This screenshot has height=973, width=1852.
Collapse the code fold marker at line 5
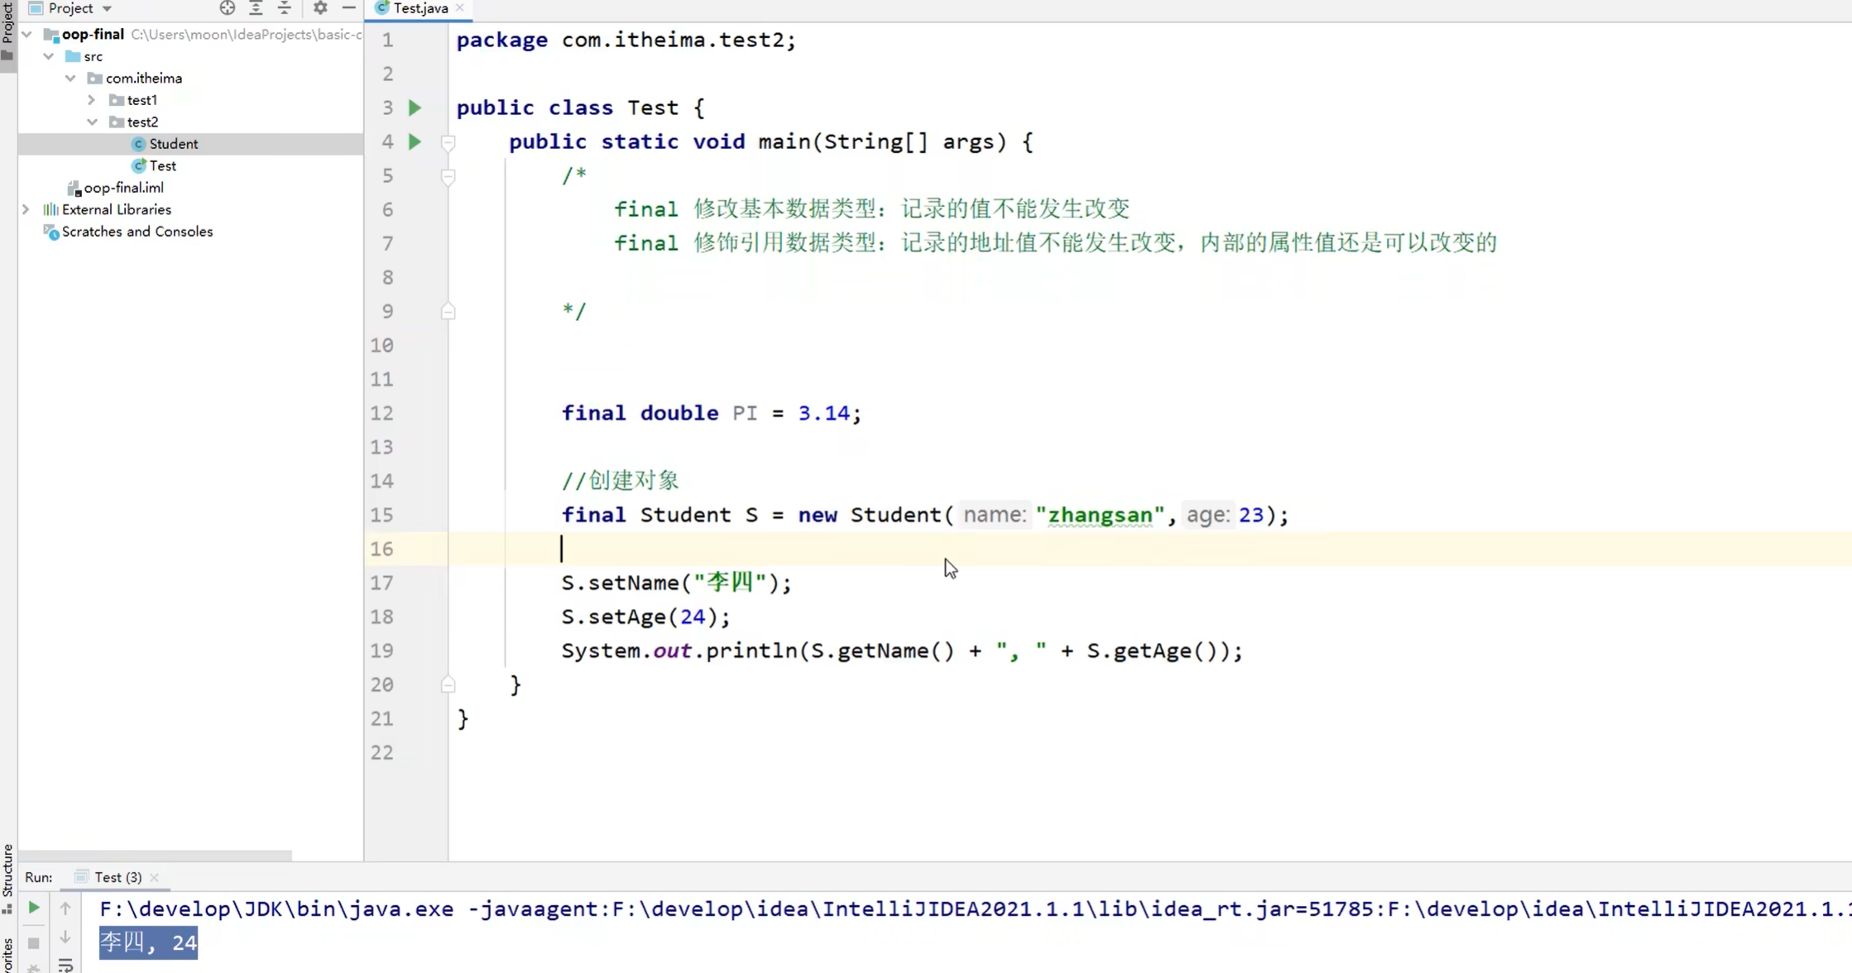[x=449, y=176]
